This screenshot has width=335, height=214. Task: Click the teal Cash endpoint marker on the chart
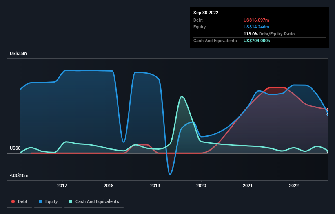328,151
